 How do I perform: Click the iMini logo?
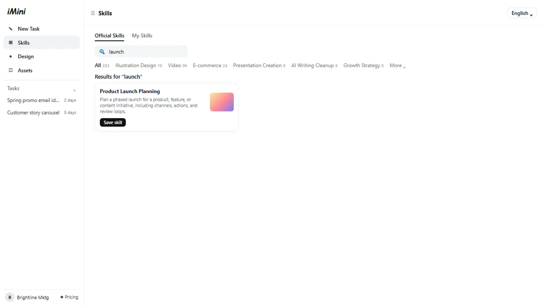tap(16, 12)
